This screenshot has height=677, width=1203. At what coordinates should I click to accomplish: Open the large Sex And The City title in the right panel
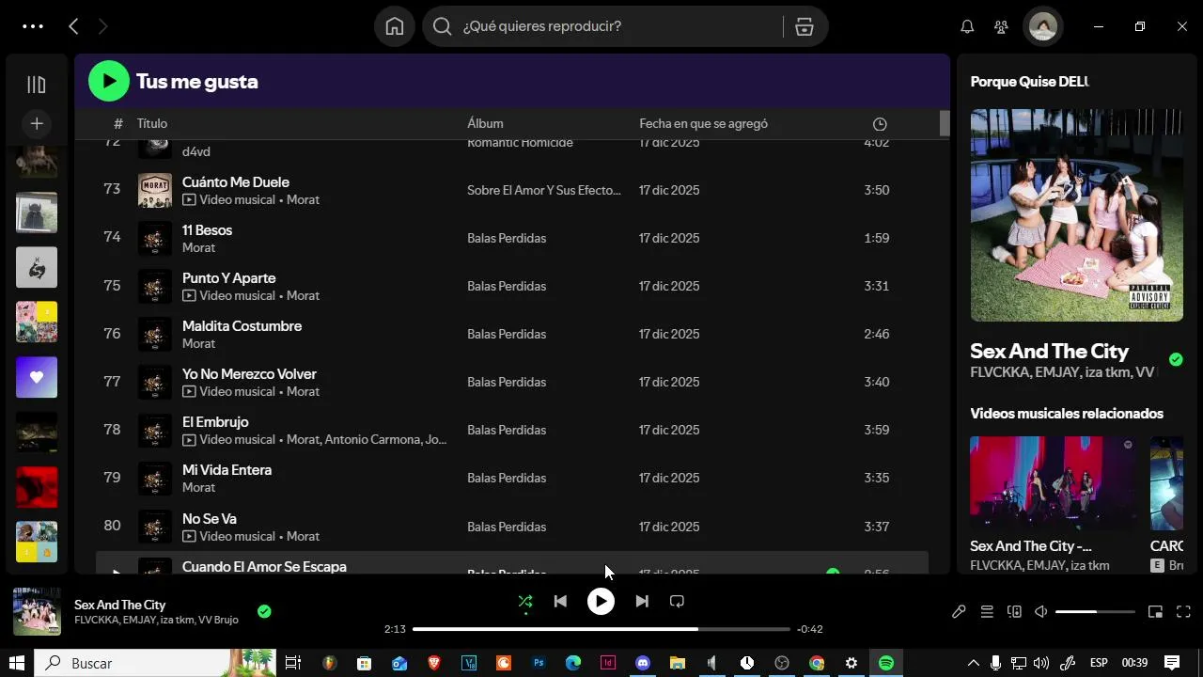click(1049, 351)
